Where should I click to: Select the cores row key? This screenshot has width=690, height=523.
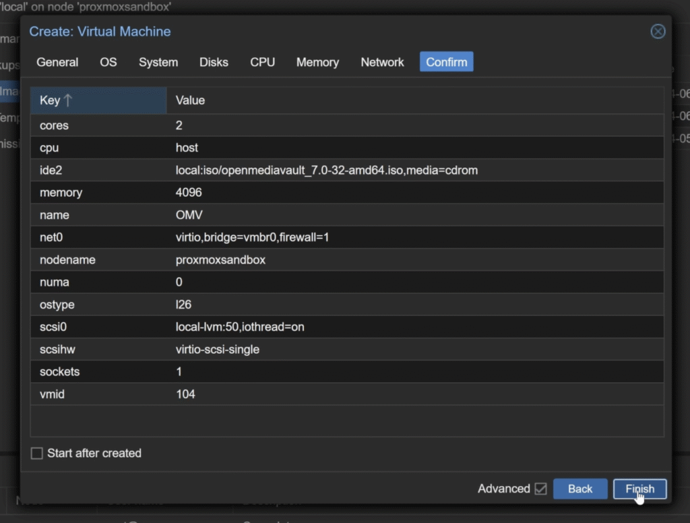[x=54, y=125]
